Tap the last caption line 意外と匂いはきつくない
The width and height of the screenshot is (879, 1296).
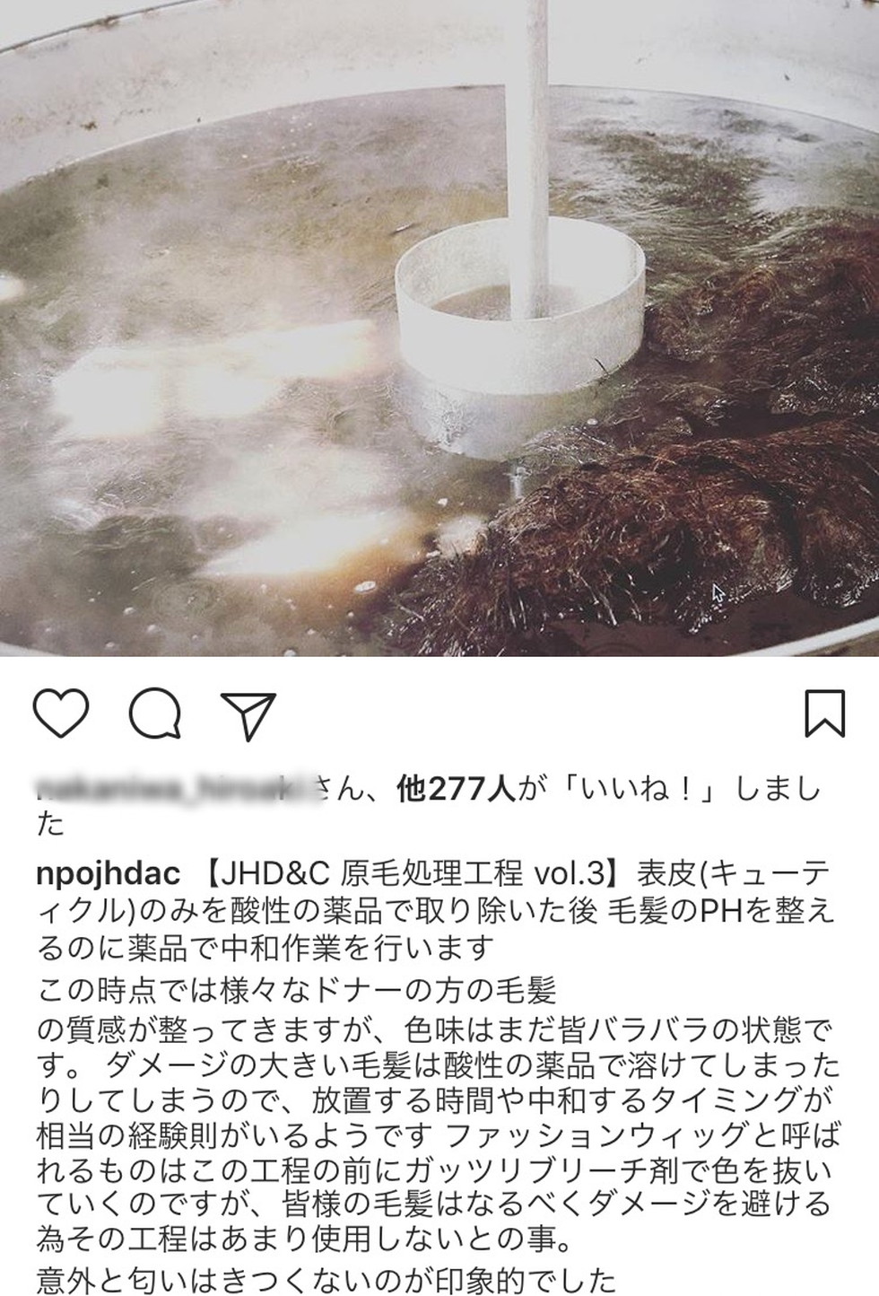tap(327, 1277)
